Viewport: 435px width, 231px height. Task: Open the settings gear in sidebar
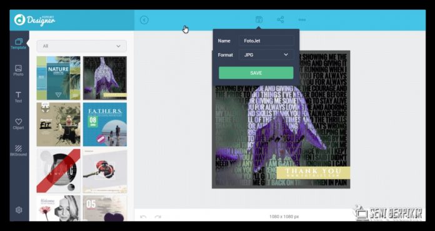tap(19, 210)
